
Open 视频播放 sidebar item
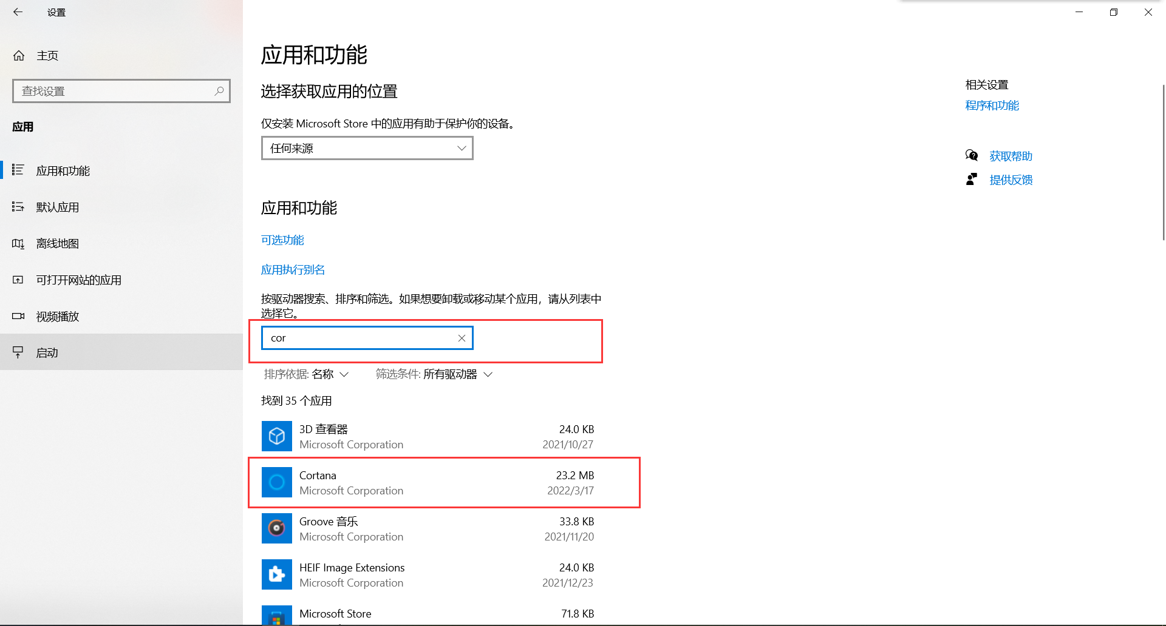[x=121, y=316]
